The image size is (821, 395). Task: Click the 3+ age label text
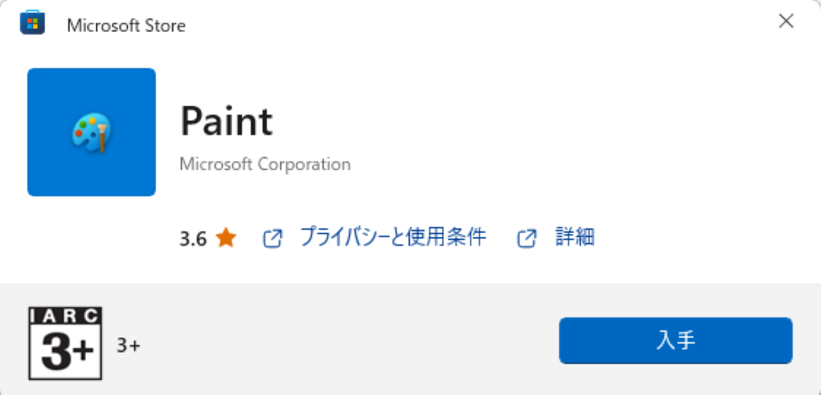point(128,346)
